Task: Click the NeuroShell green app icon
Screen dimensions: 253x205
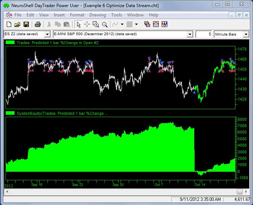Action: pyautogui.click(x=6, y=6)
